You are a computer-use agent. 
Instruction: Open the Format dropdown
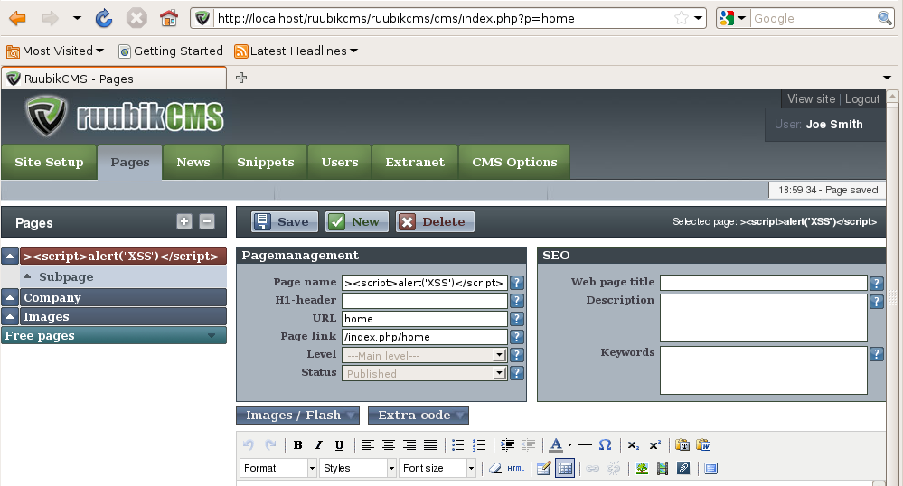click(x=278, y=468)
